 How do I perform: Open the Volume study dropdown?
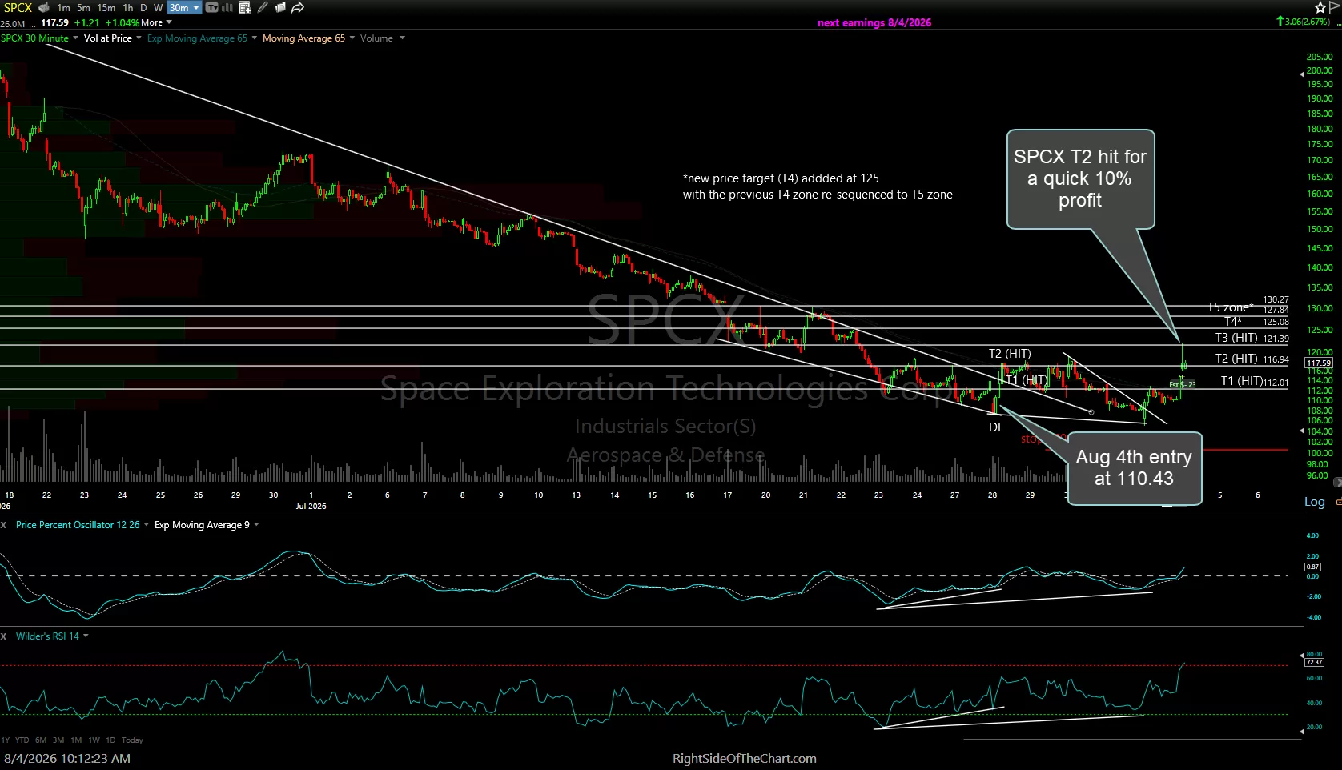click(383, 38)
